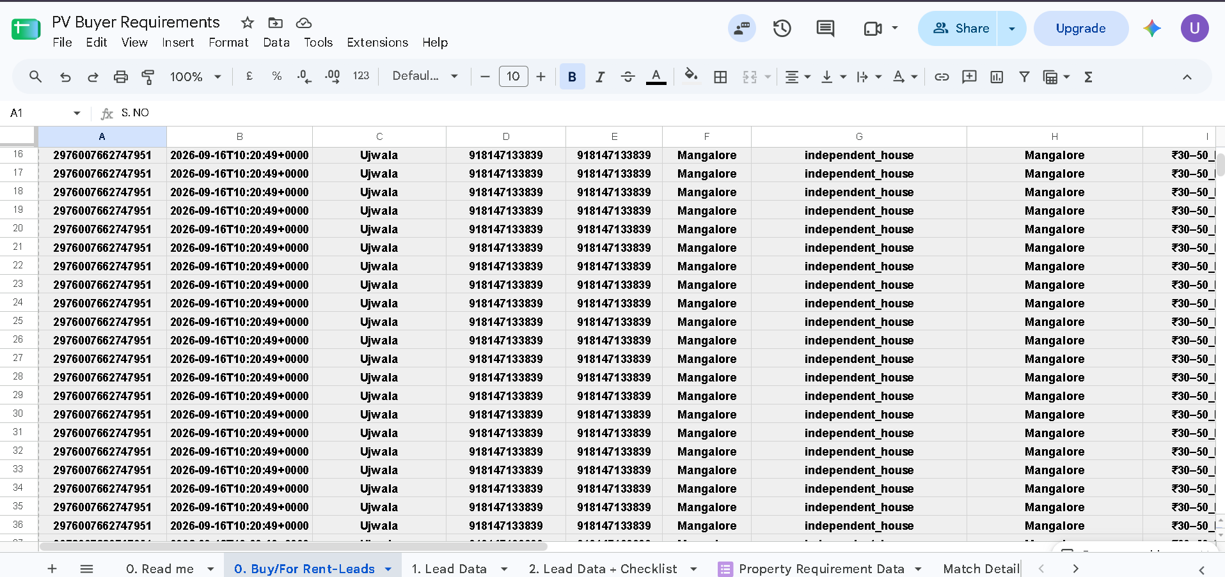The width and height of the screenshot is (1225, 577).
Task: Click the Share button
Action: click(x=958, y=28)
